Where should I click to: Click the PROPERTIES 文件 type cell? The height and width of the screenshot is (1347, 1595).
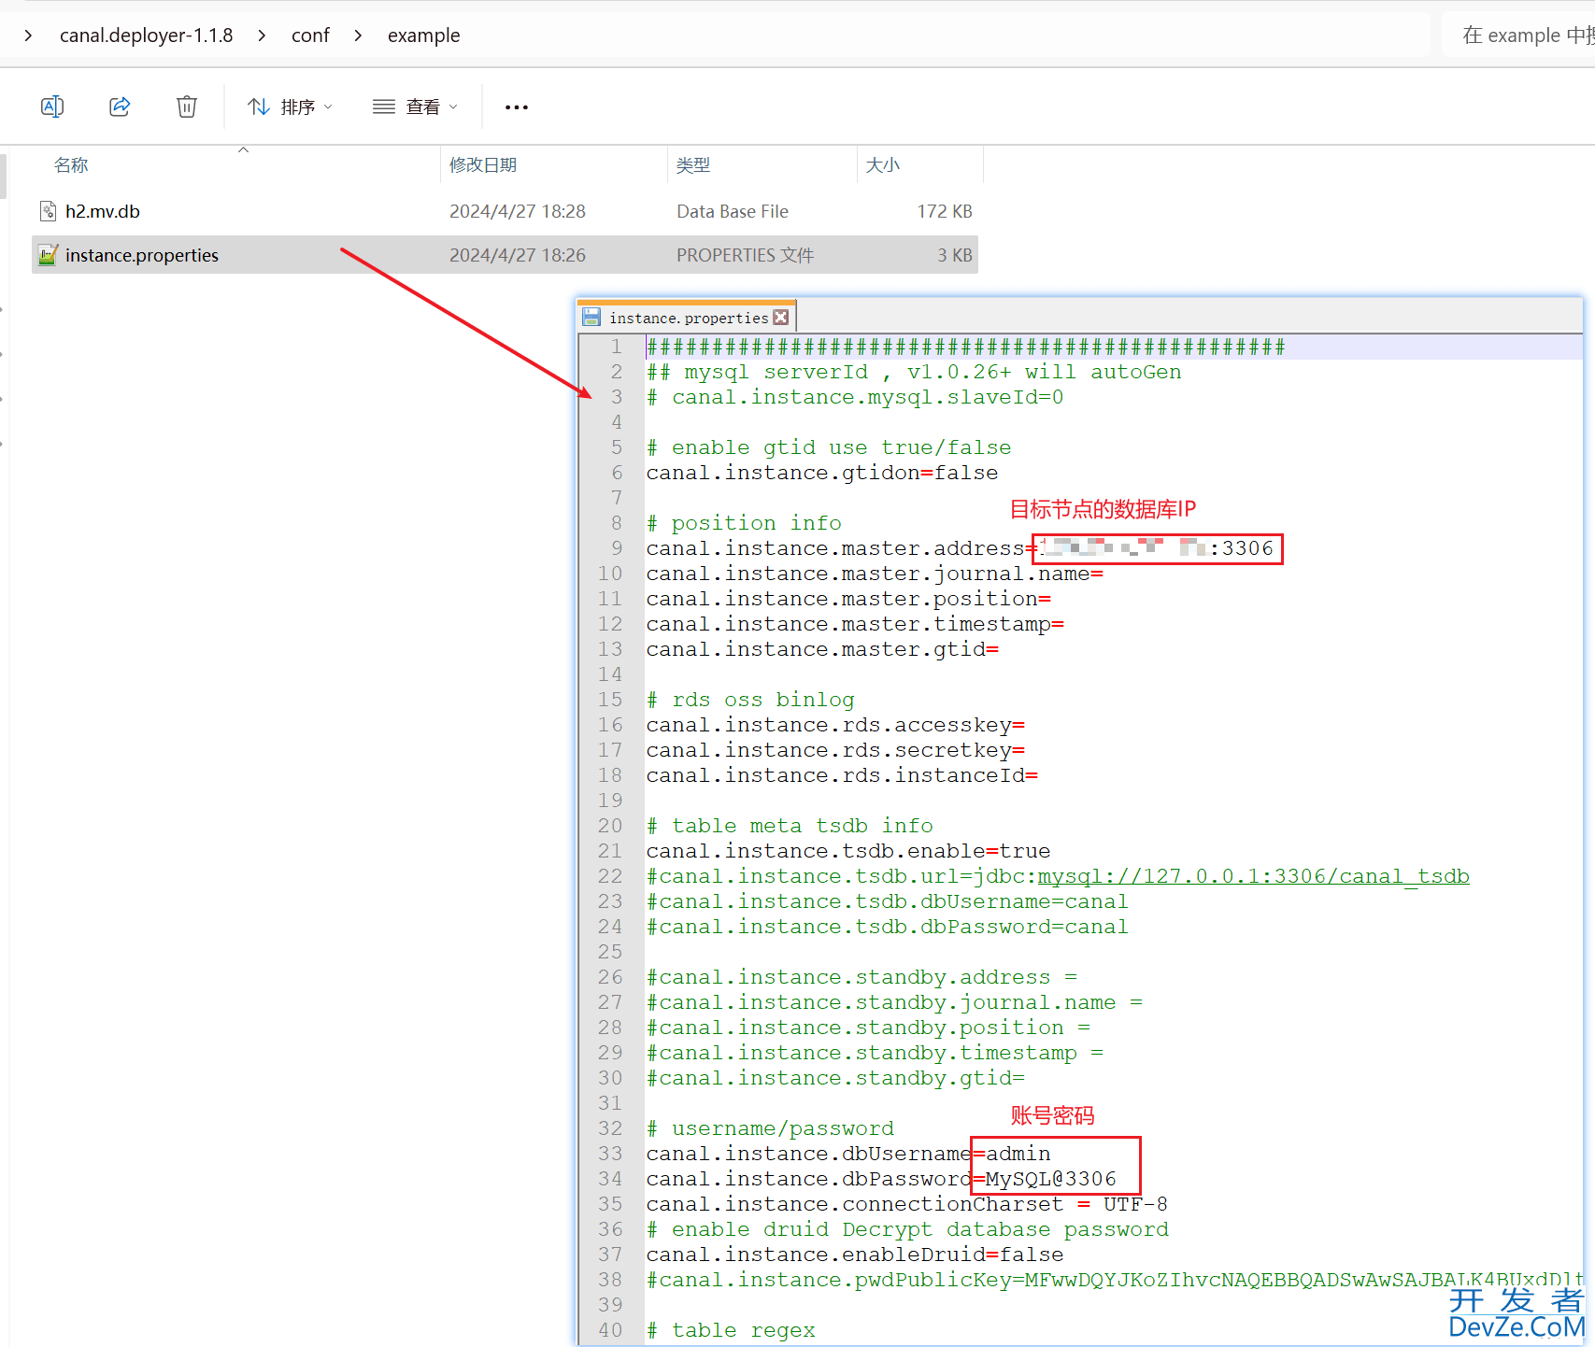[745, 255]
